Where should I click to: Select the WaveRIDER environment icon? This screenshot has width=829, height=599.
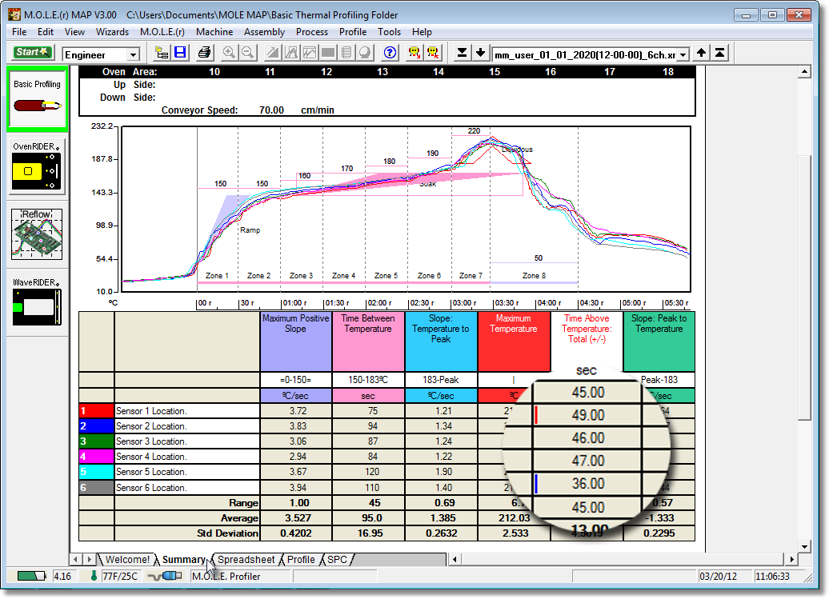pos(37,301)
